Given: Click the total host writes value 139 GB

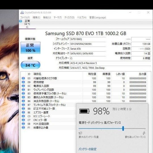Looking at the screenshot, I should point(141,44).
